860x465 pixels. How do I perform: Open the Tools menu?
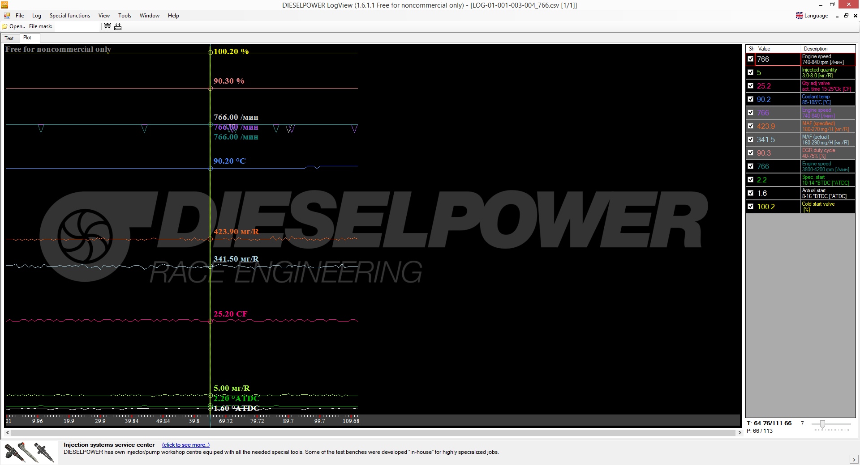tap(125, 16)
